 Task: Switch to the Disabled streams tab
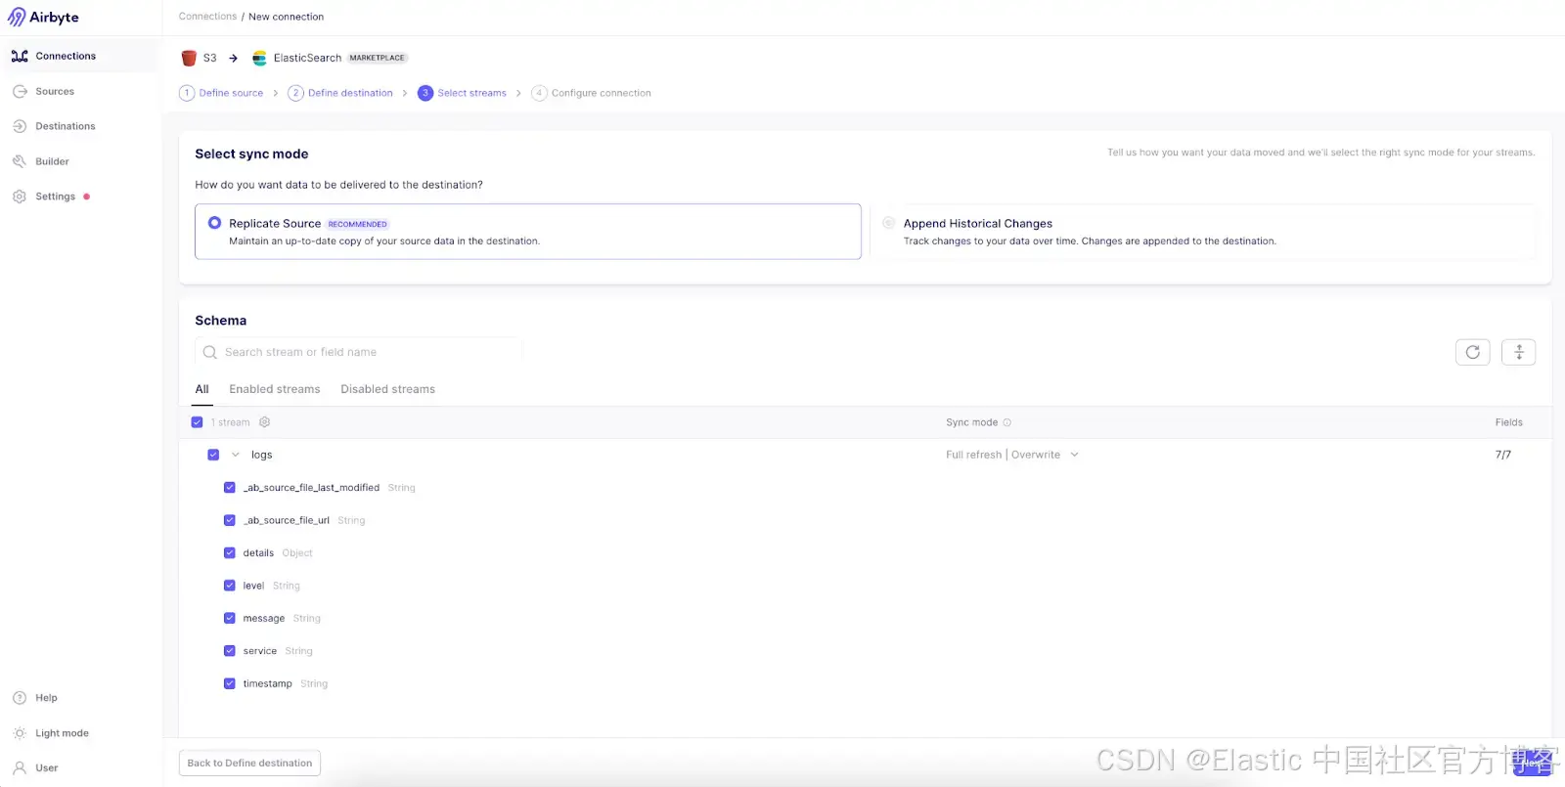pos(387,389)
